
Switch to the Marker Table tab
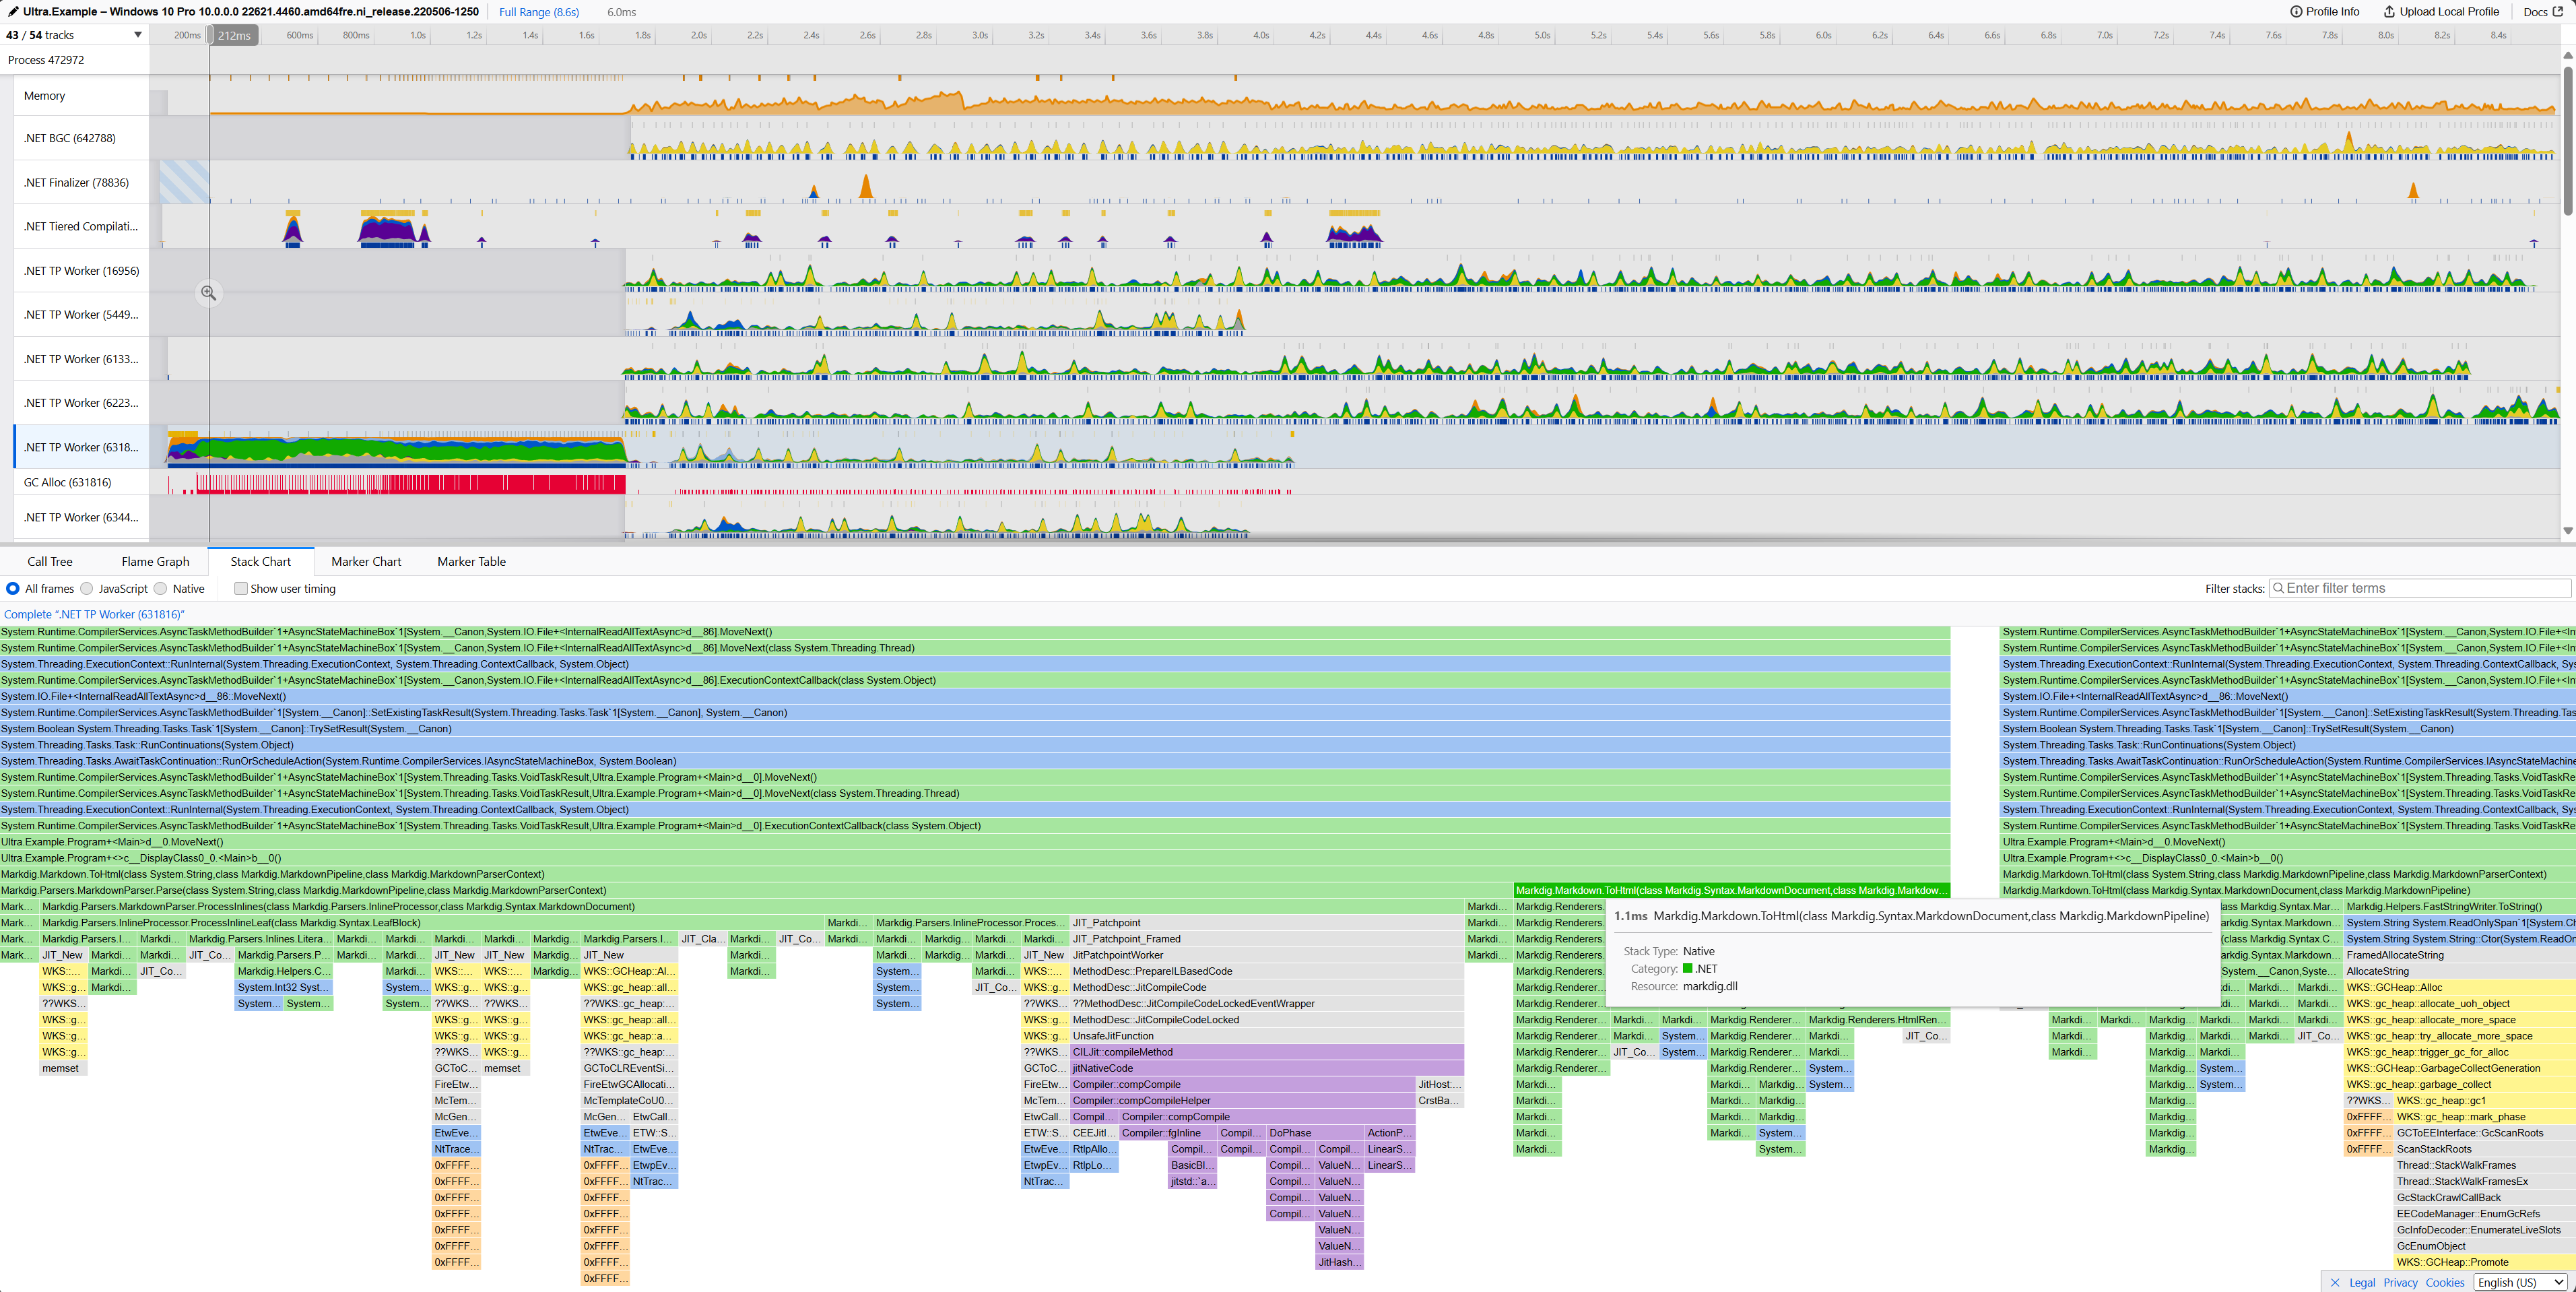471,562
